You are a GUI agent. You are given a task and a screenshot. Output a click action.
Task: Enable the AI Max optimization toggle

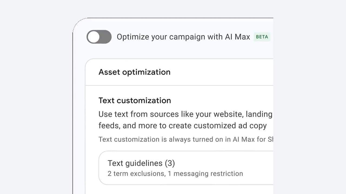(x=99, y=37)
